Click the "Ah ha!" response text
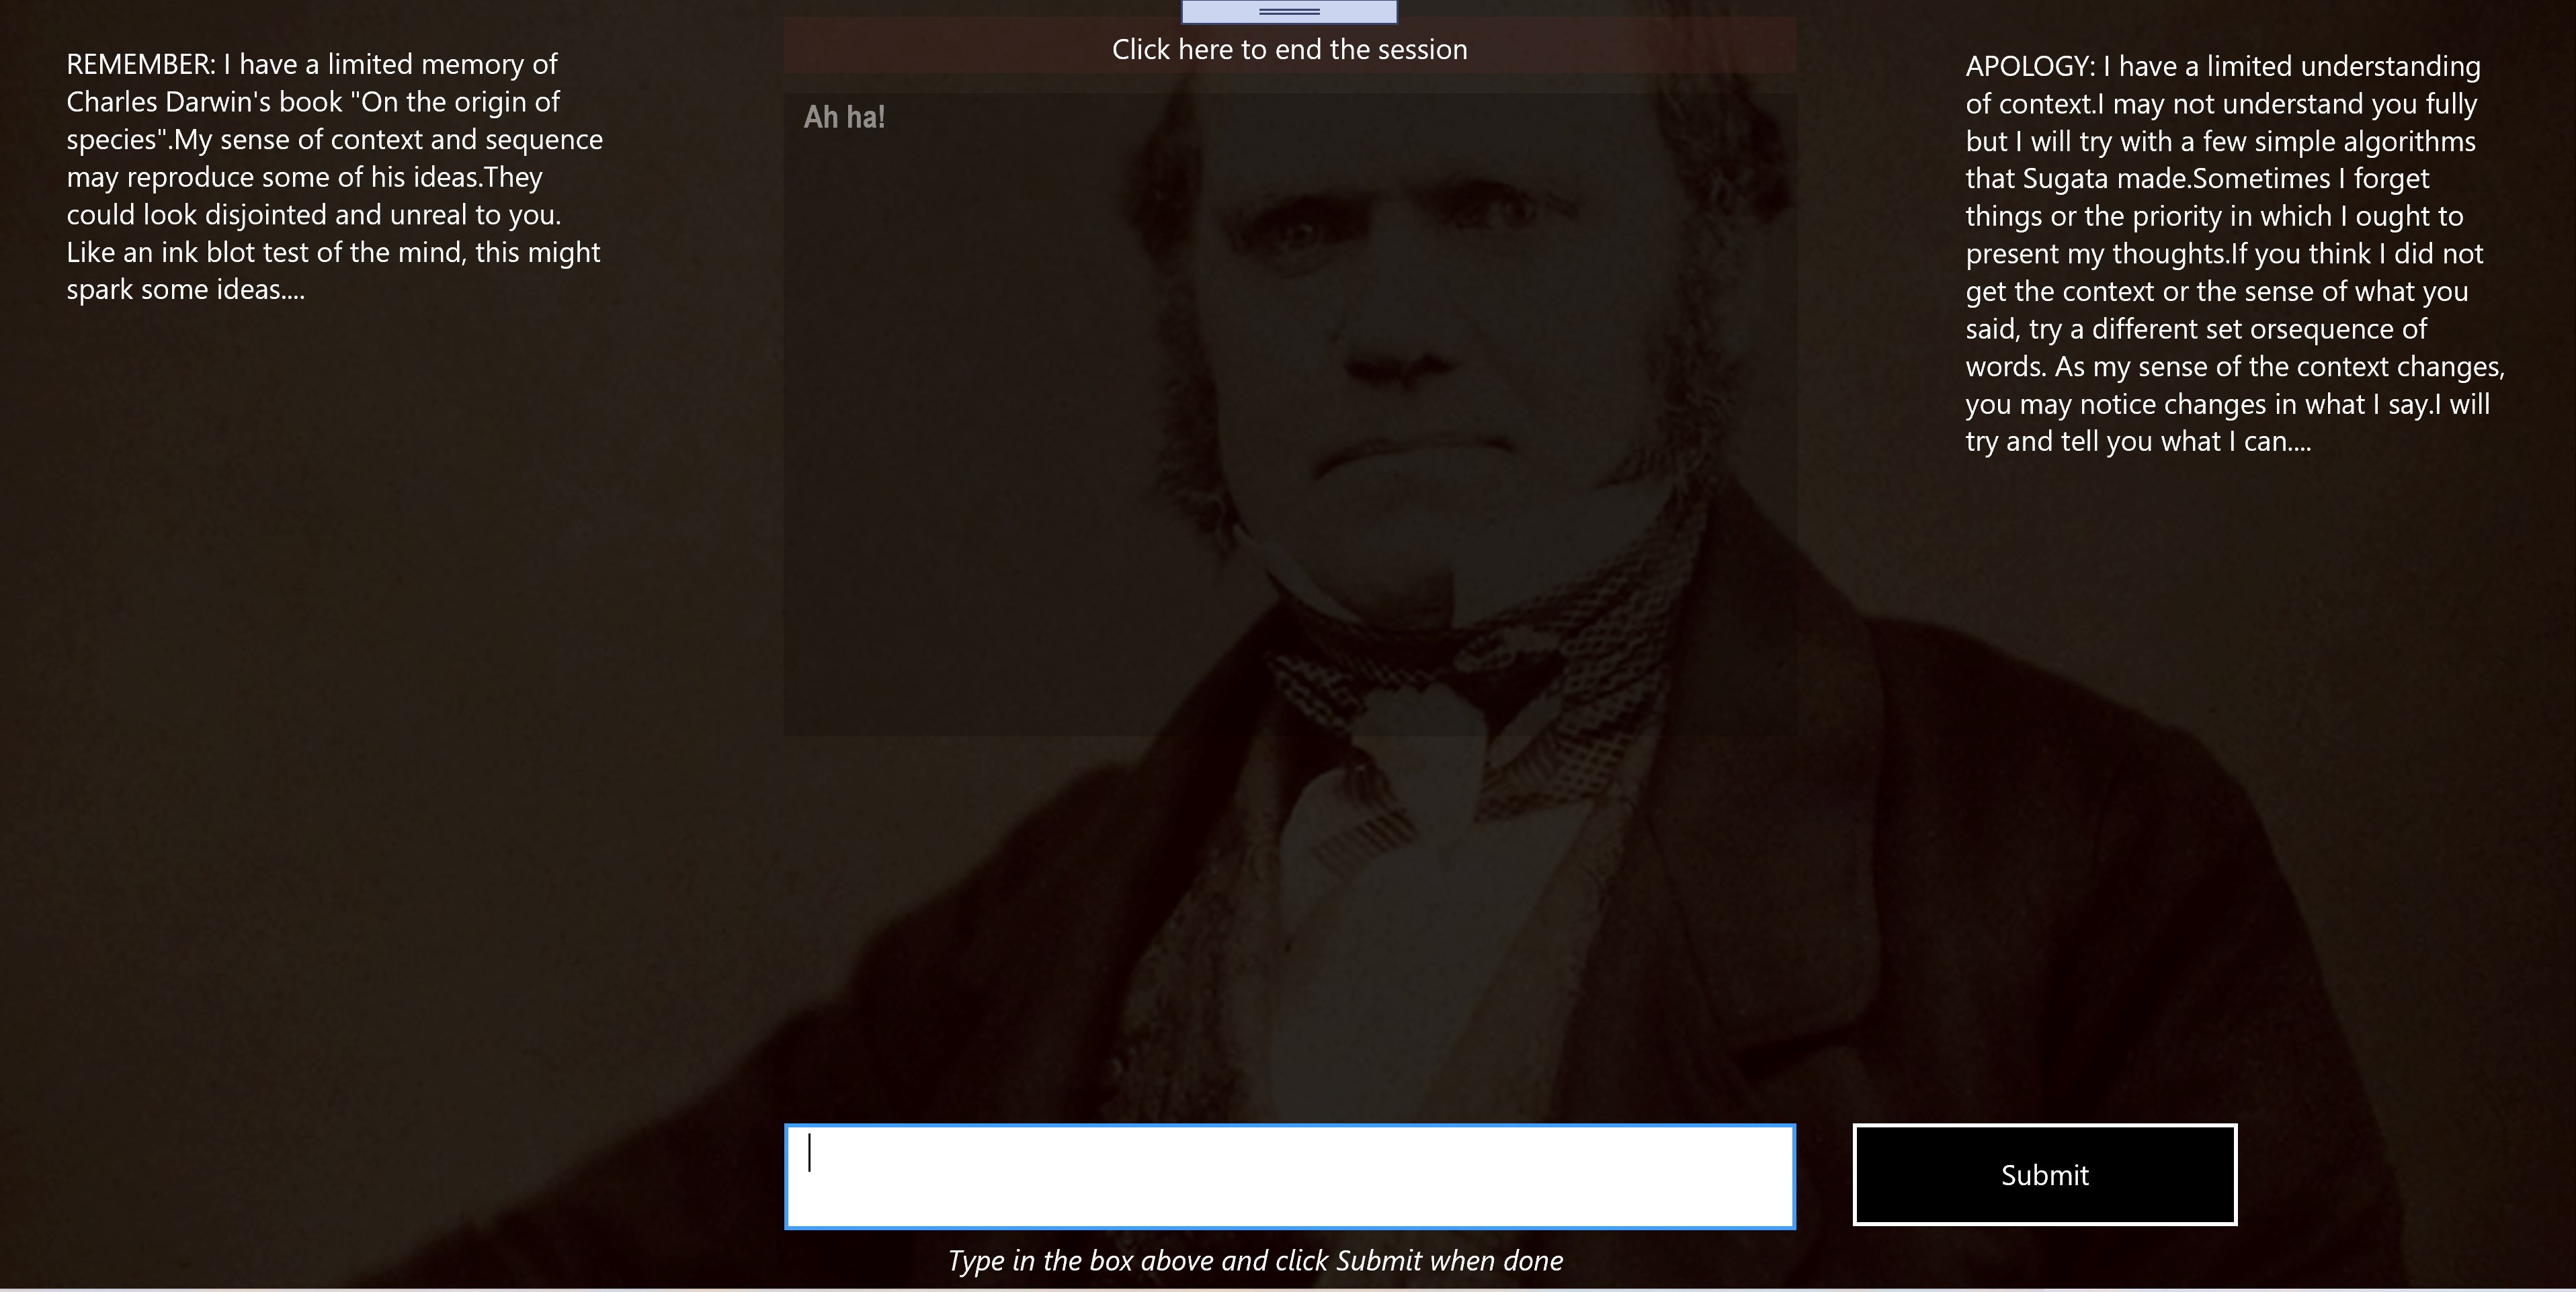Image resolution: width=2576 pixels, height=1292 pixels. pos(844,117)
